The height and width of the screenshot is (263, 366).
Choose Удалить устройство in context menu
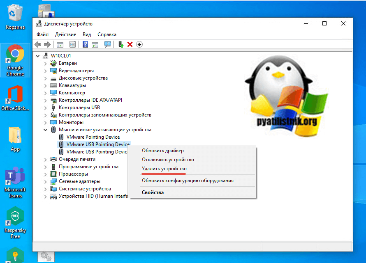point(164,169)
